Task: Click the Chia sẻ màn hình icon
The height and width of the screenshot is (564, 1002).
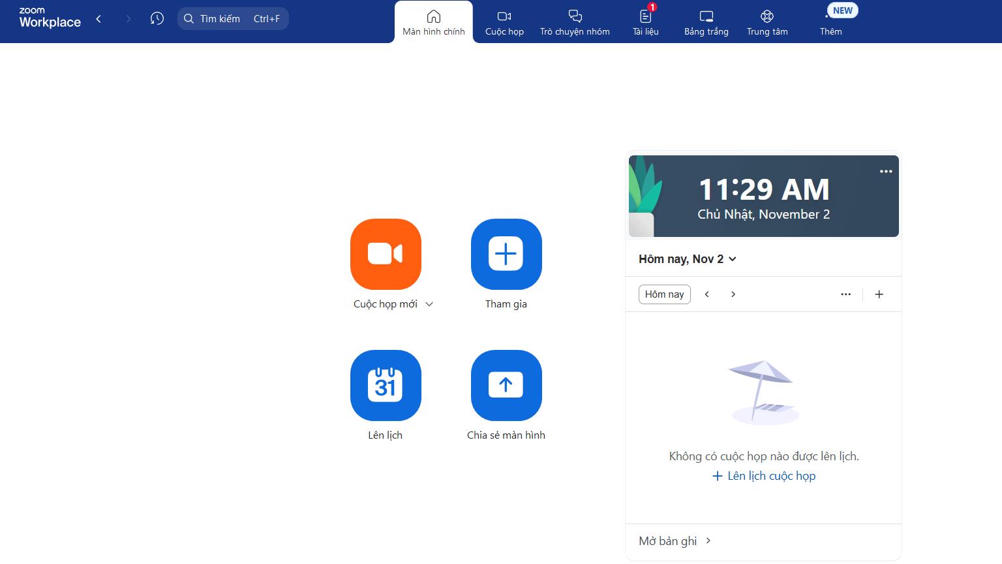Action: (506, 385)
